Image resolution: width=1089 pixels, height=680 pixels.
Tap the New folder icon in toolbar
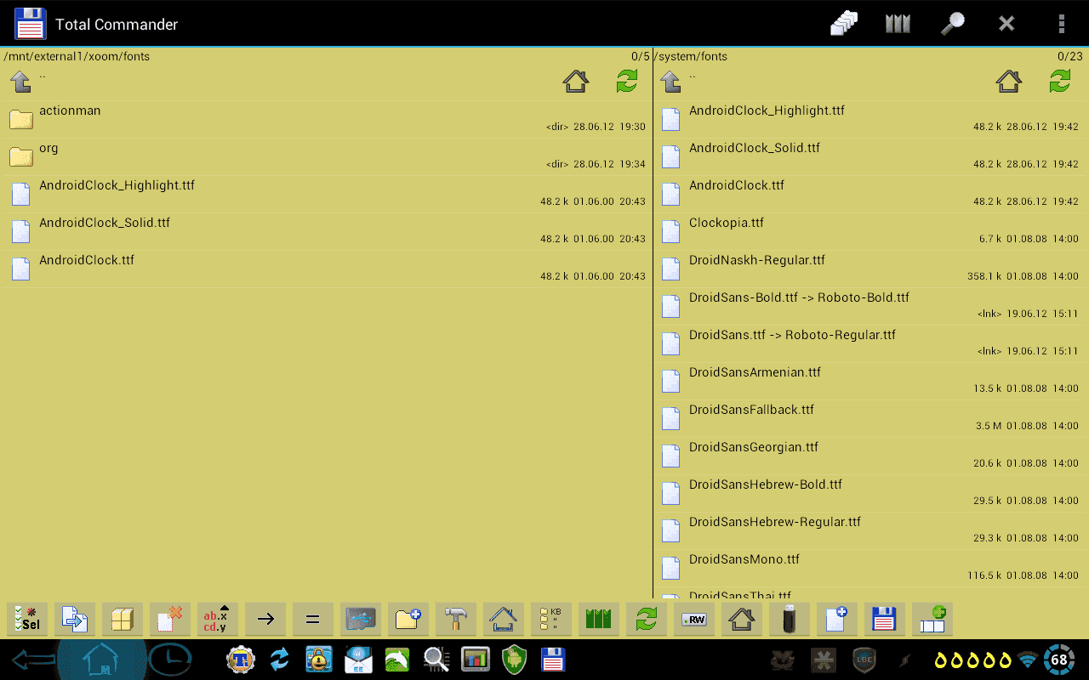(408, 620)
